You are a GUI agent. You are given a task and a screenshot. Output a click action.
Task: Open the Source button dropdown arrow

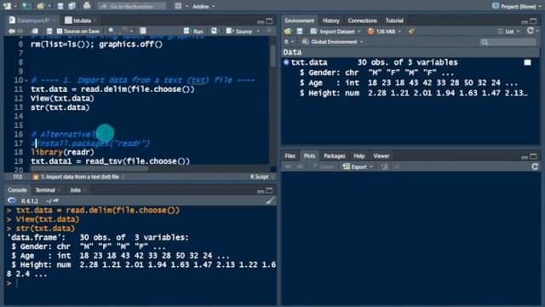258,31
